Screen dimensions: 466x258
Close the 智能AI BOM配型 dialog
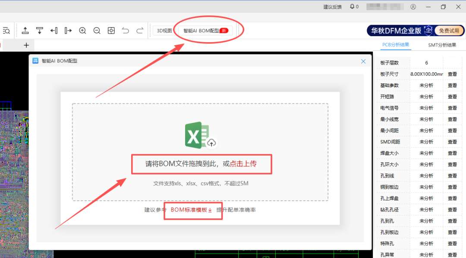pyautogui.click(x=363, y=61)
